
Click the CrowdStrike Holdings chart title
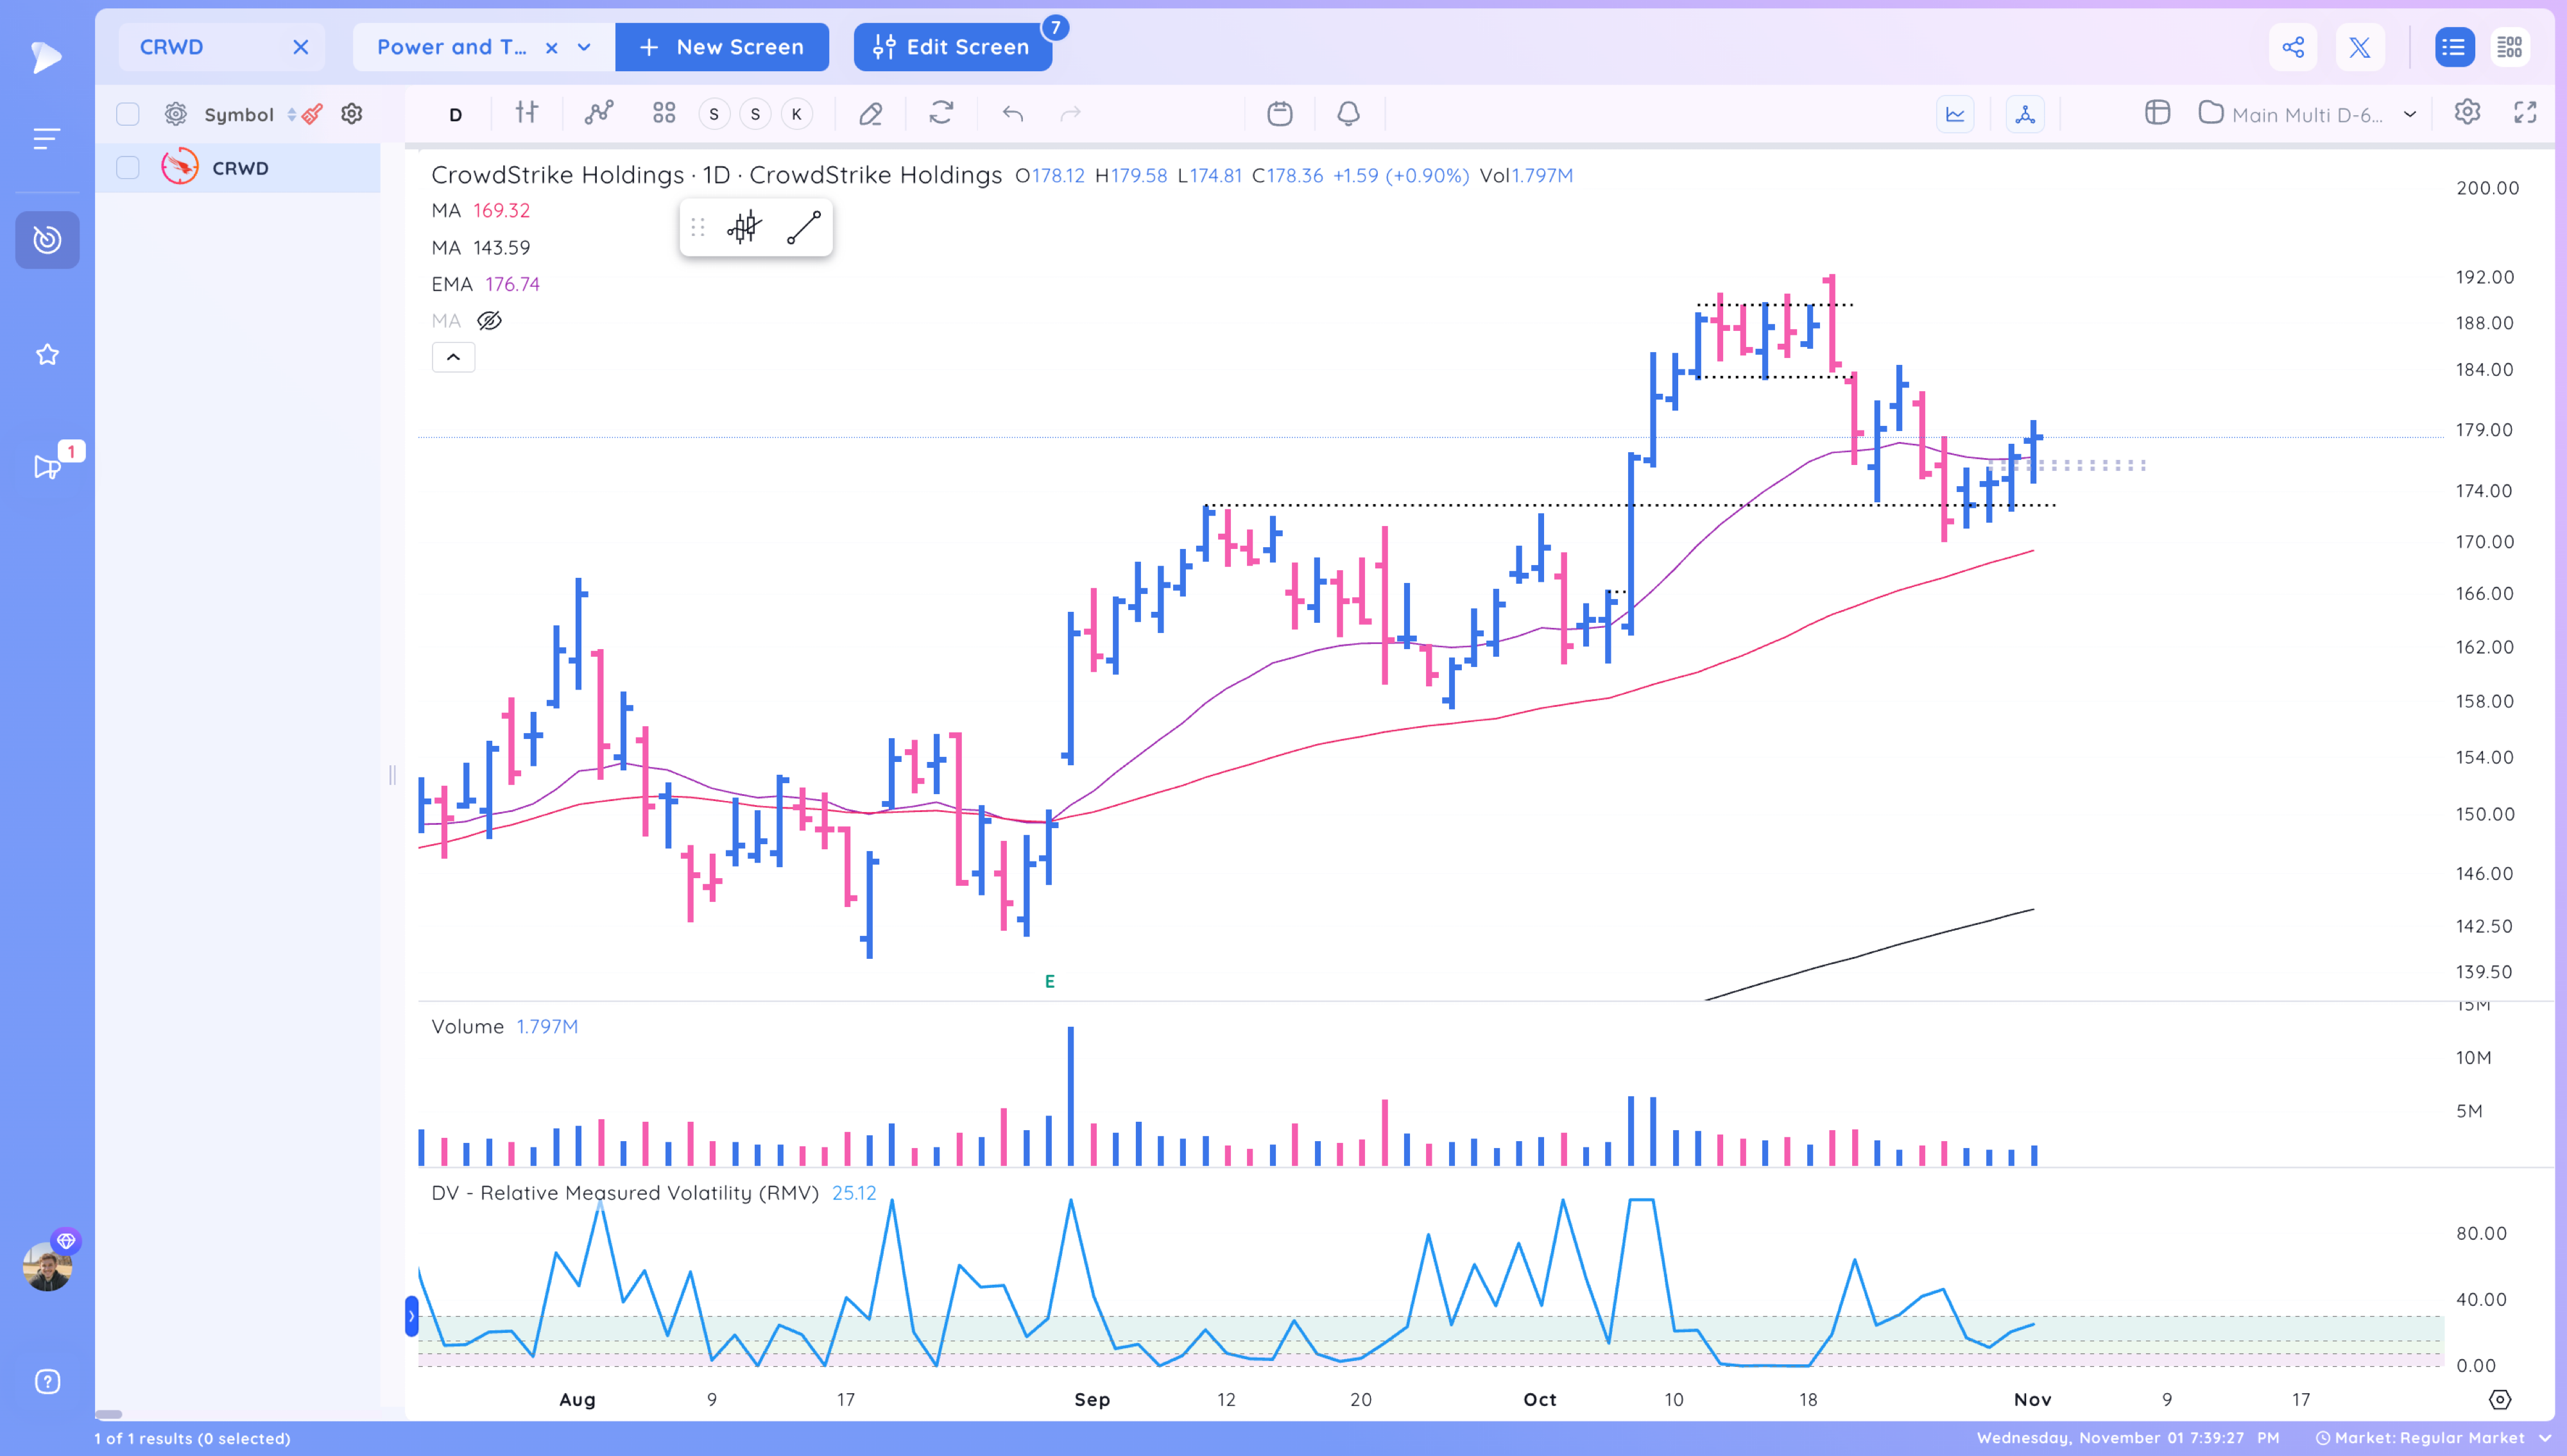click(716, 175)
